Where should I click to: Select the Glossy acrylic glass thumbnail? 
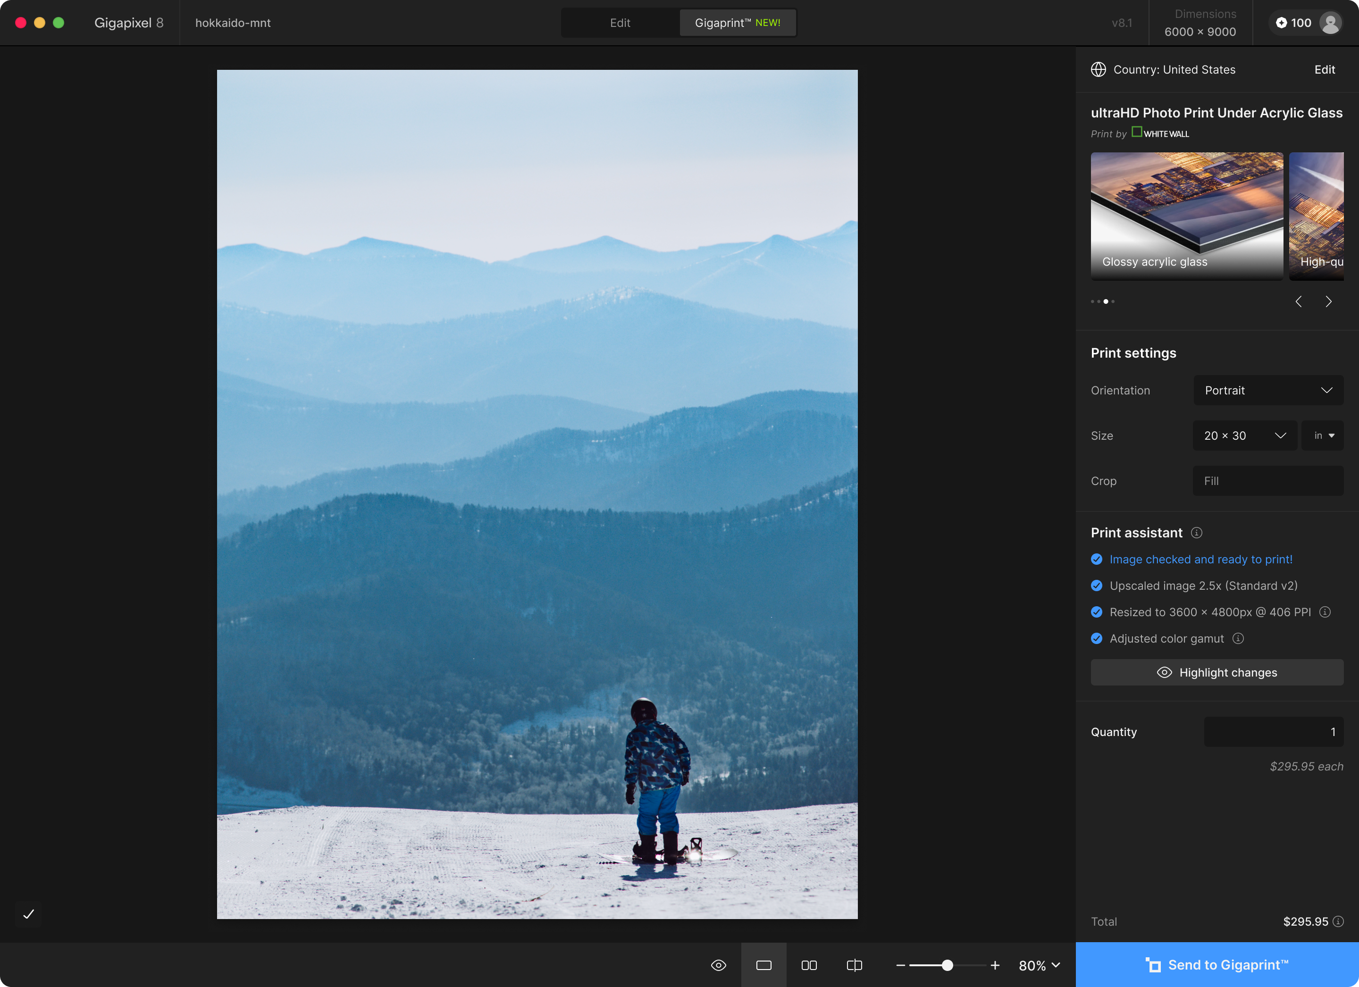(x=1186, y=216)
